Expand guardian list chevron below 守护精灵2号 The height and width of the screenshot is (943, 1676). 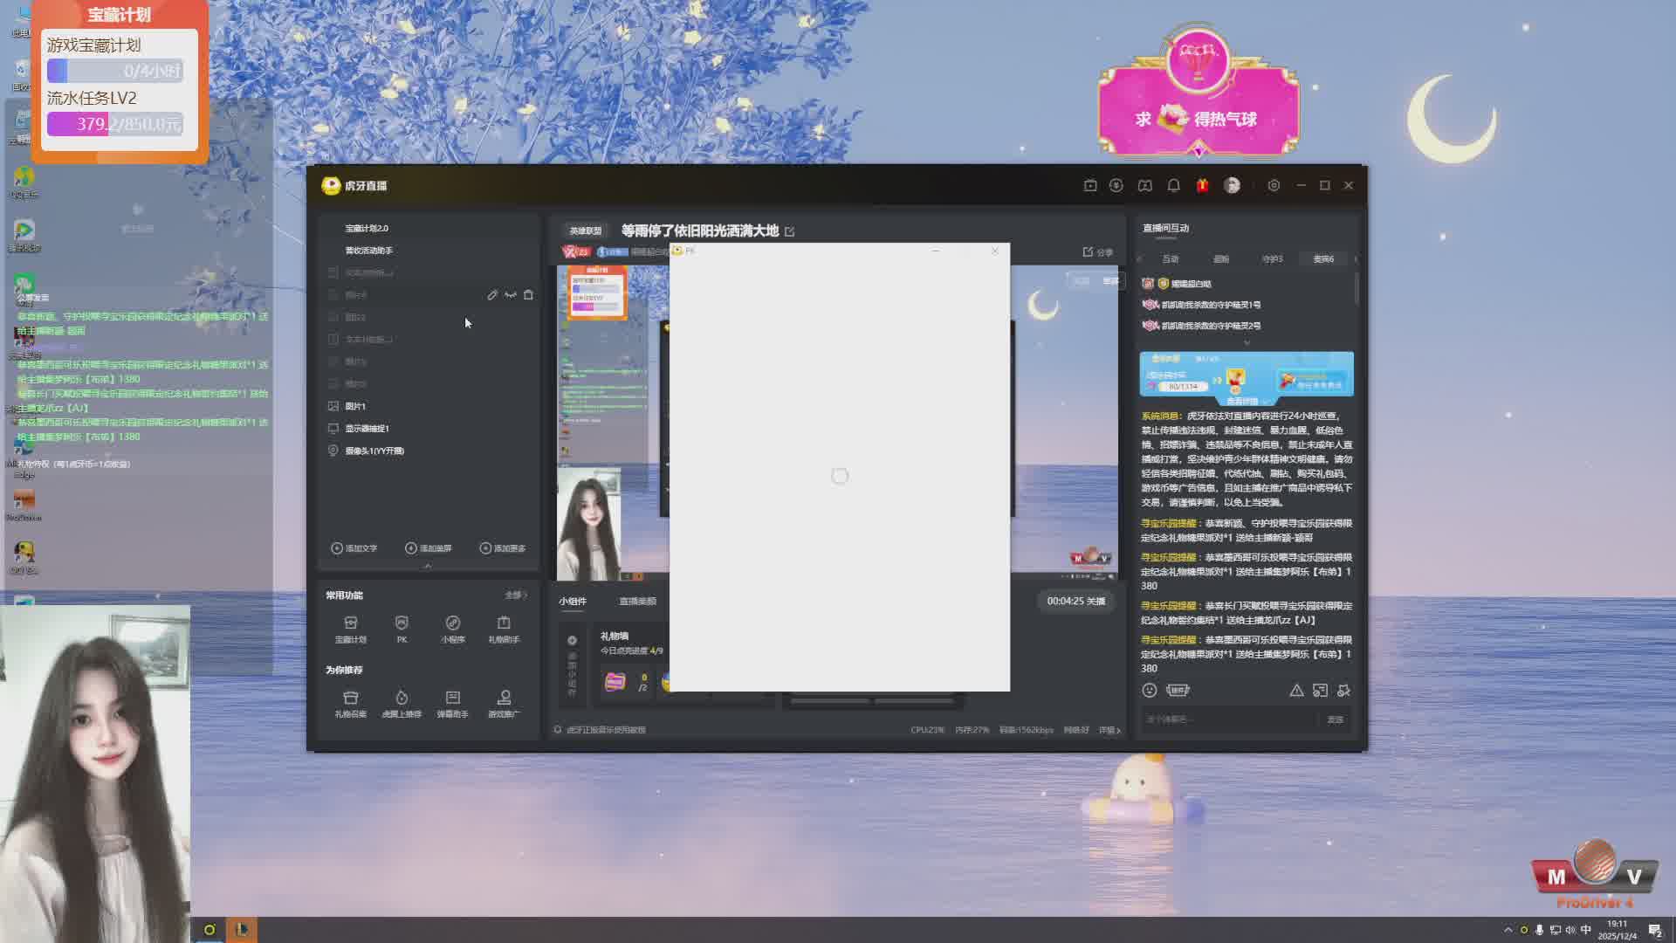click(x=1247, y=342)
